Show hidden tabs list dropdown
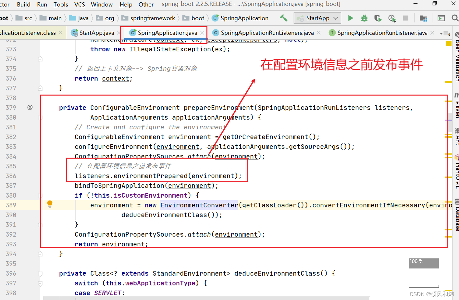This screenshot has width=459, height=300. tap(445, 33)
